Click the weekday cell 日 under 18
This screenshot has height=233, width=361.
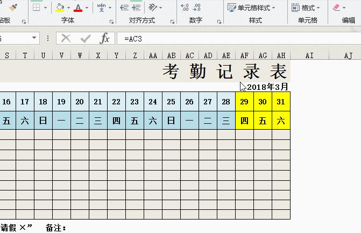click(43, 121)
